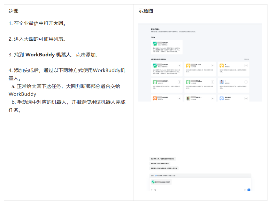Click the sub-step text "a. 正常给大圆下达任务"
The width and height of the screenshot is (270, 205).
(36, 86)
